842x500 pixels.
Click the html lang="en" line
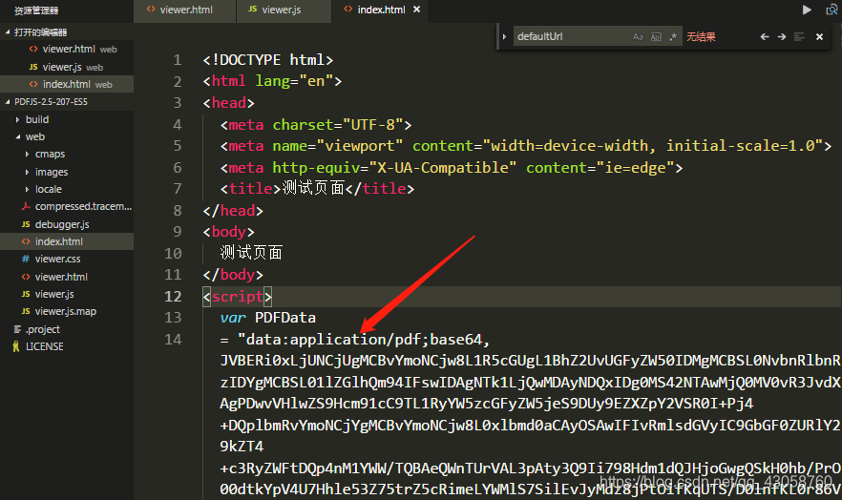(272, 81)
